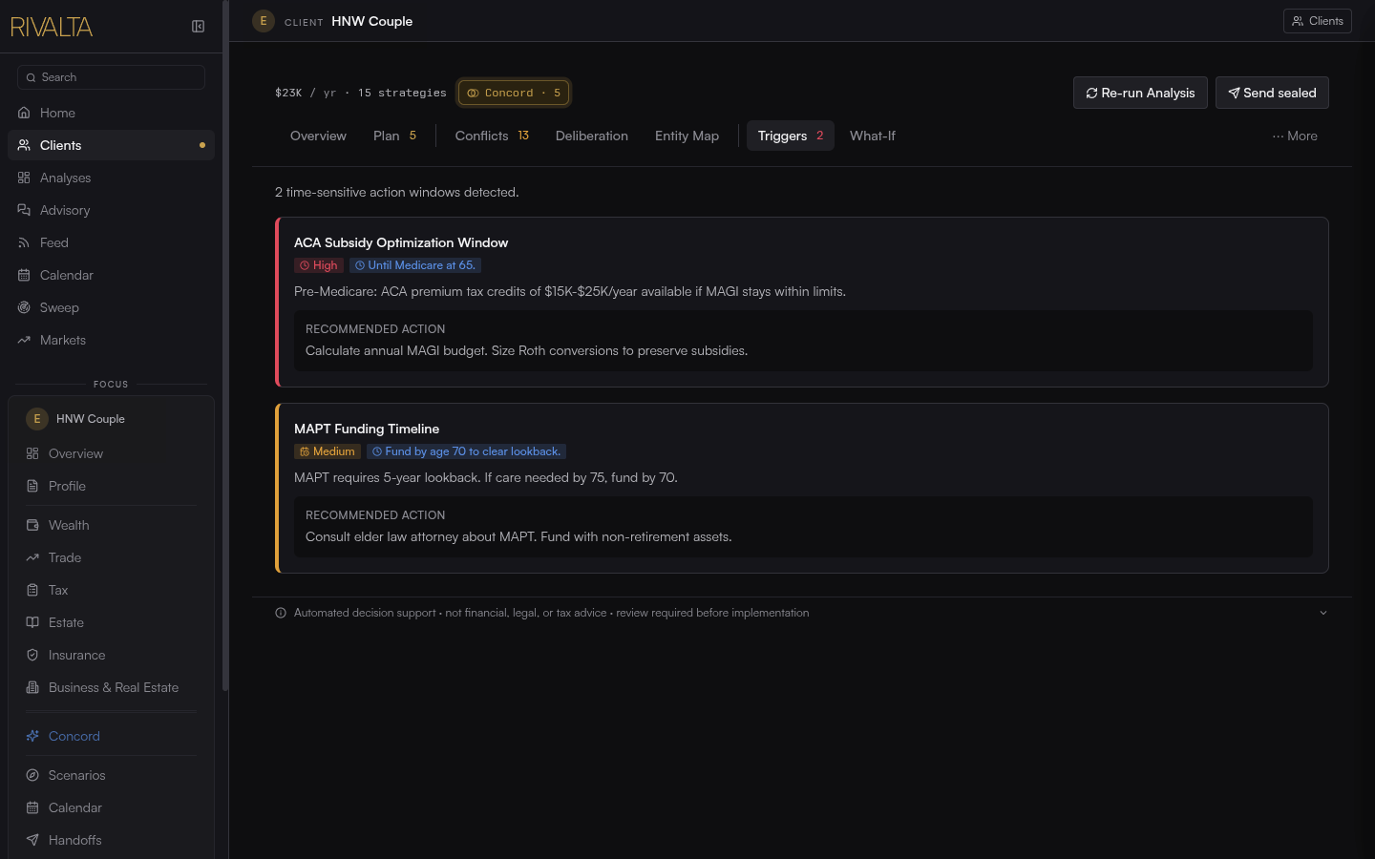Collapse the sidebar with the panel icon

(198, 27)
